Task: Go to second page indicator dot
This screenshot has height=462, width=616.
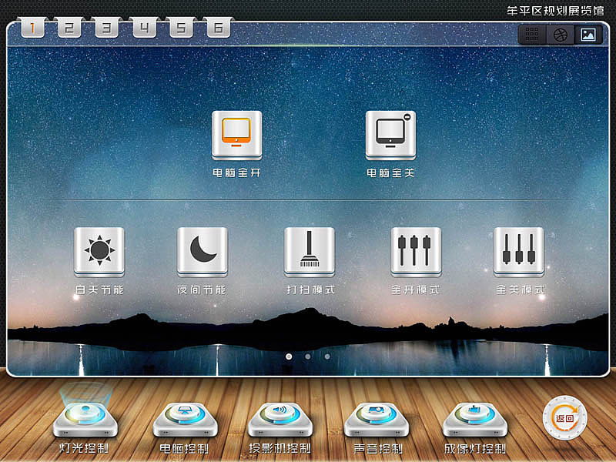Action: pos(308,357)
